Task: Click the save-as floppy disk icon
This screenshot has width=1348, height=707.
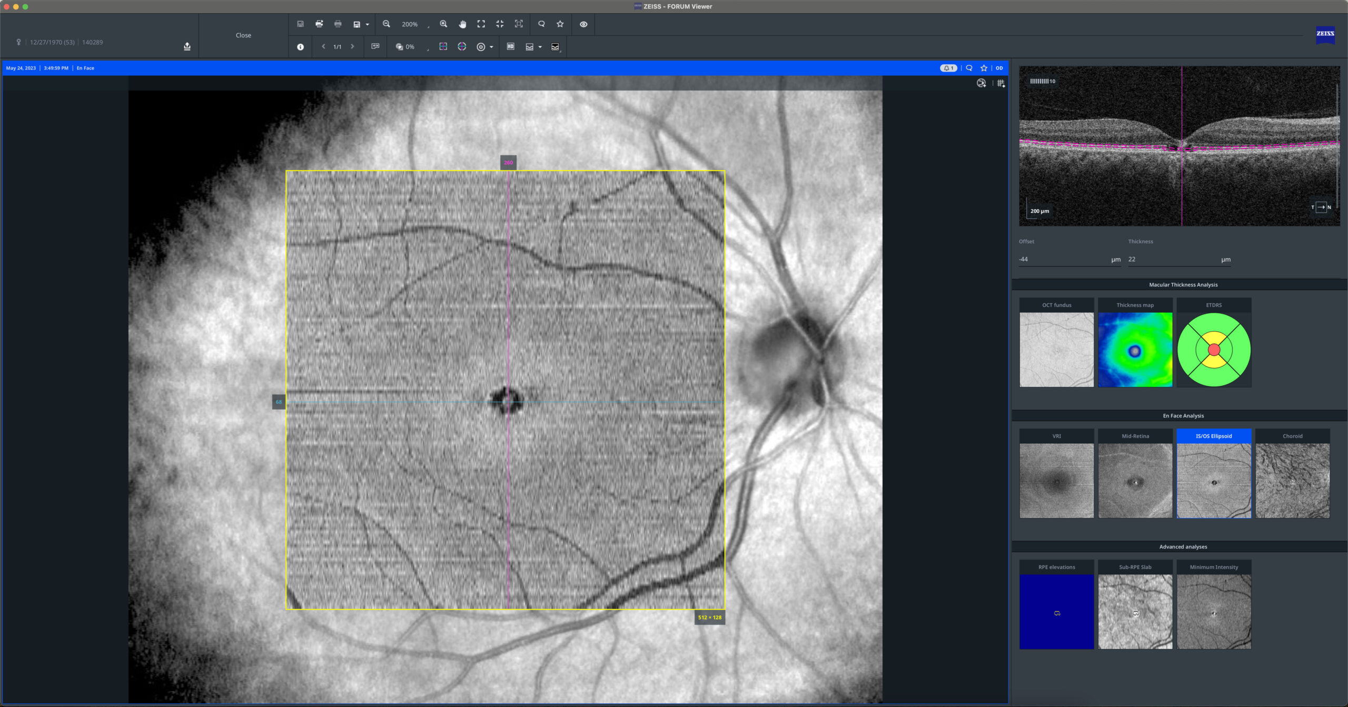Action: (x=356, y=24)
